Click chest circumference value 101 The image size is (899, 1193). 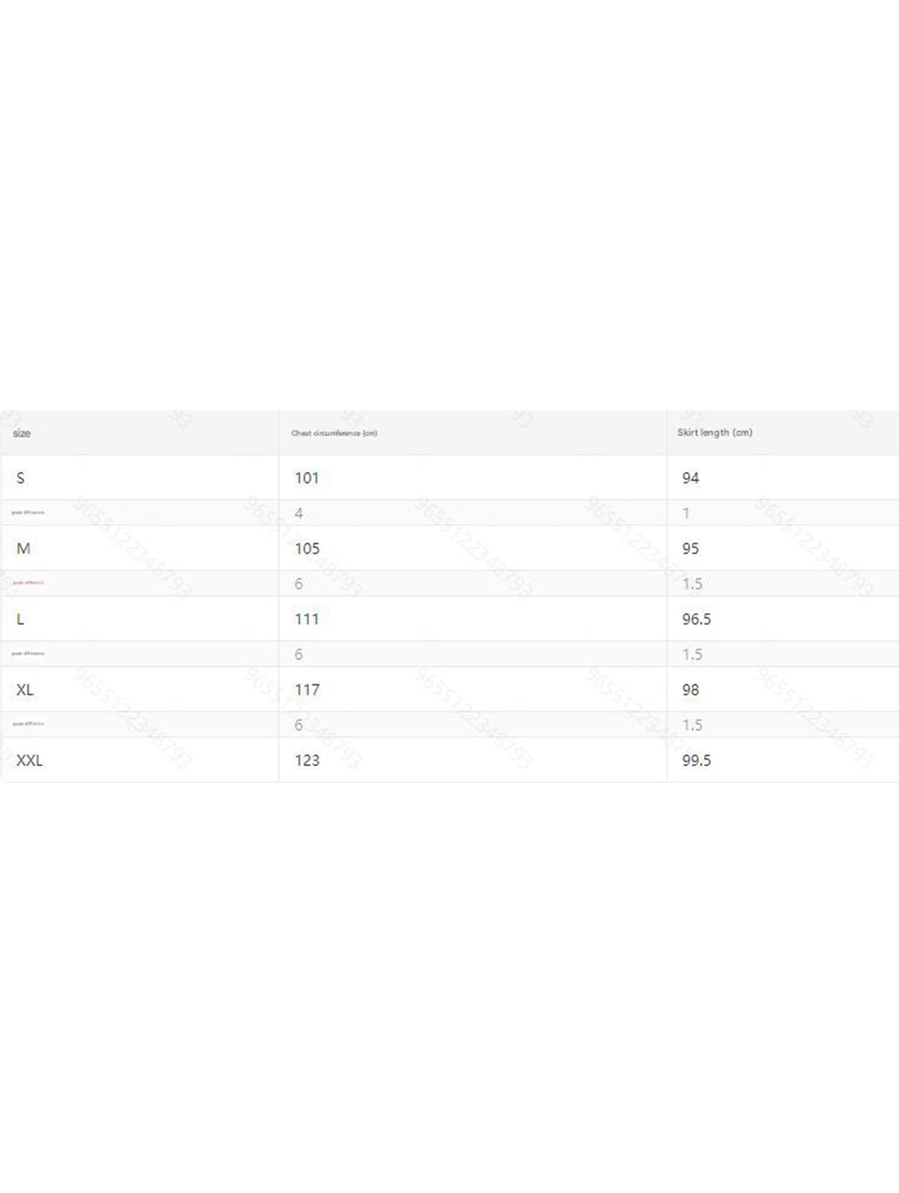[x=307, y=478]
